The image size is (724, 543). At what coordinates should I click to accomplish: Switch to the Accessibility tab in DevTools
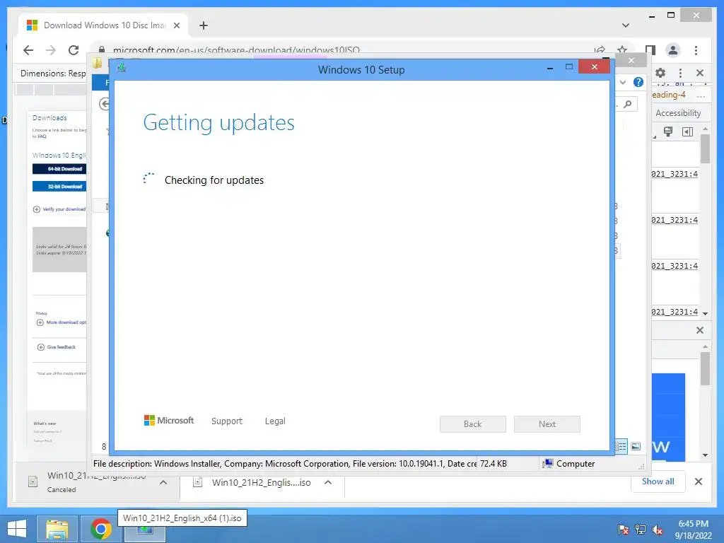click(x=678, y=113)
